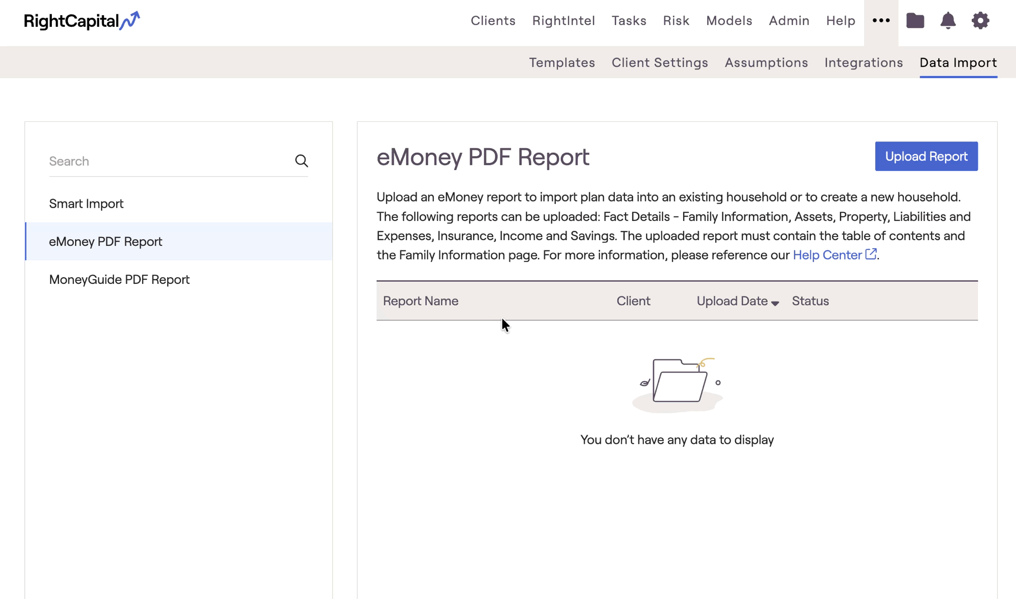Click the external link icon beside Help Center

(x=871, y=254)
